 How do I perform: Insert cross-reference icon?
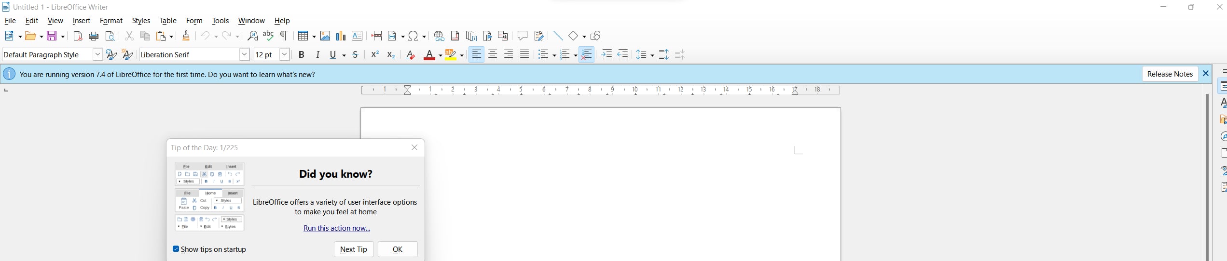(503, 36)
